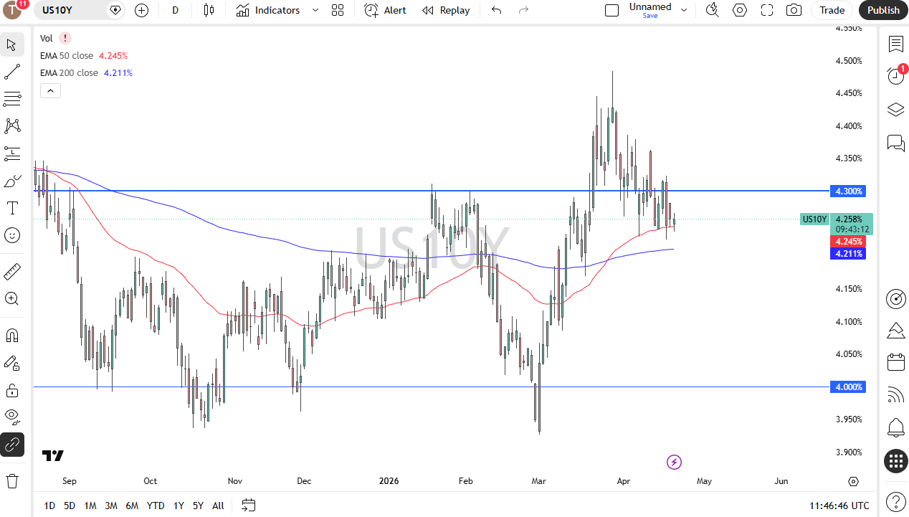Redo the last action
The height and width of the screenshot is (517, 909).
523,10
